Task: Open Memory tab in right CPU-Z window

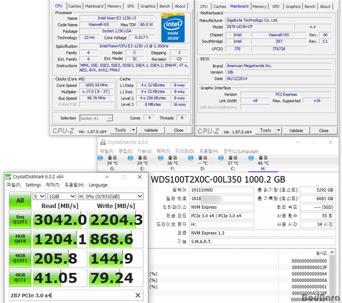Action: click(259, 6)
